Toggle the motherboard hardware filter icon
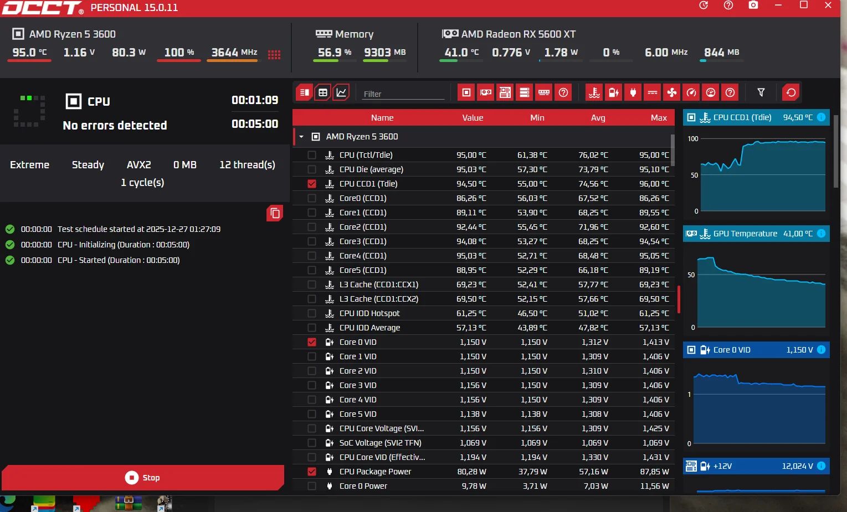Screen dimensions: 847x512 point(505,92)
